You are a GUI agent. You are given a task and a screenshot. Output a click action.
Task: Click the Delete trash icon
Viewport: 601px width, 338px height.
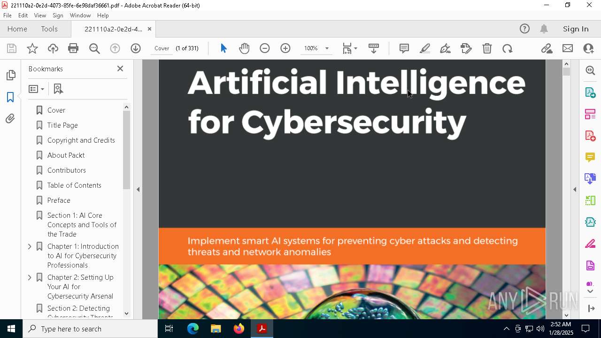(487, 48)
